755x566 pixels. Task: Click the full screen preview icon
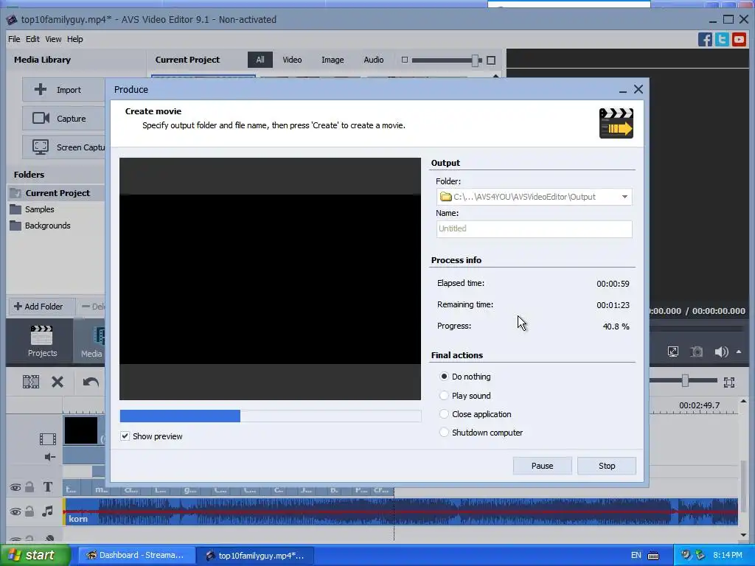672,352
